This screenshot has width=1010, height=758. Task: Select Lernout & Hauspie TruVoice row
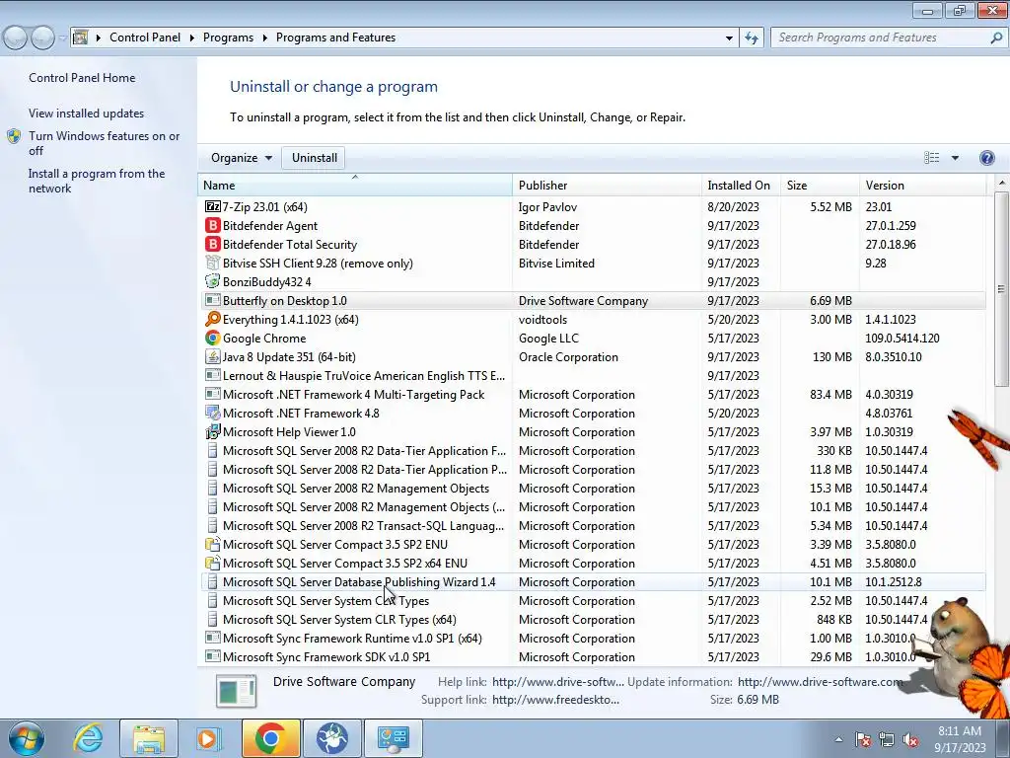(x=592, y=375)
